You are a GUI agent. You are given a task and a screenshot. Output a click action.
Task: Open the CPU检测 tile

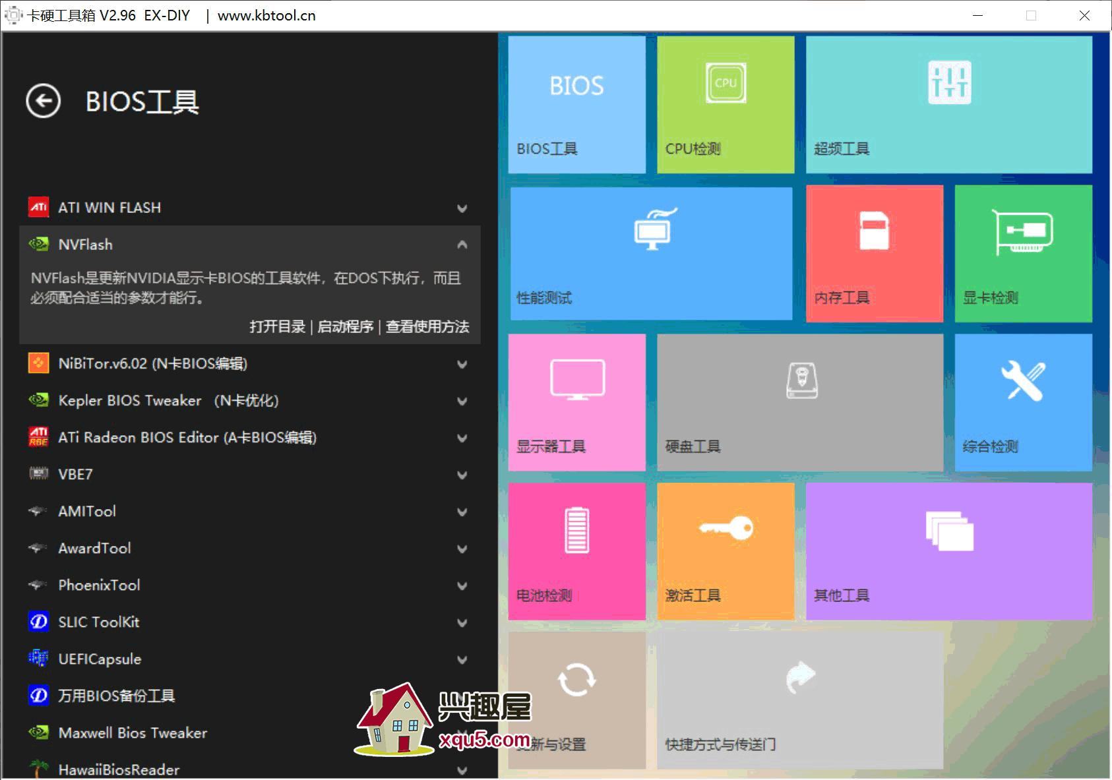click(x=726, y=105)
